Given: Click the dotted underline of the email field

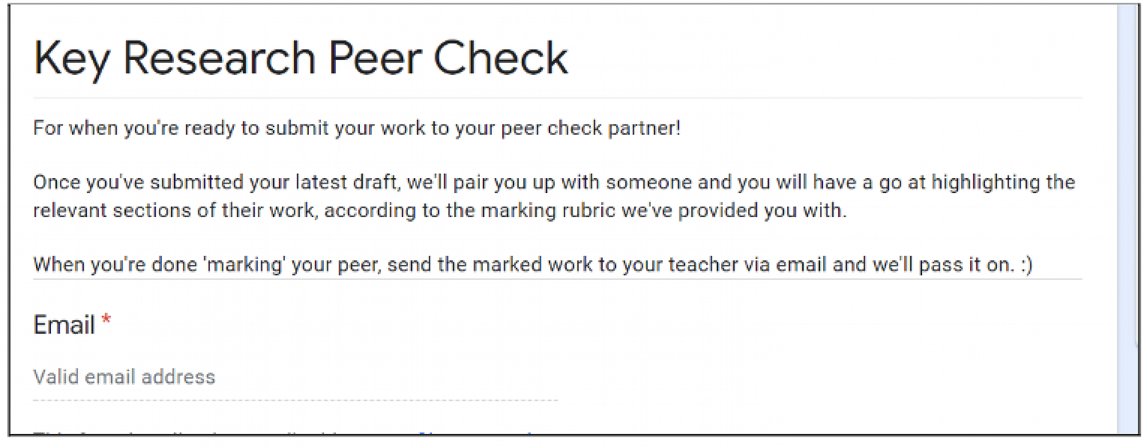Looking at the screenshot, I should point(295,400).
